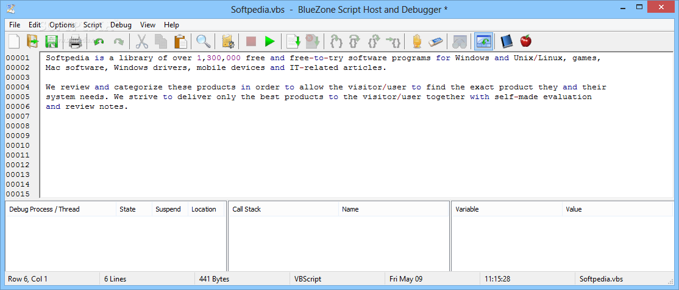Click the first braces step debug icon
The height and width of the screenshot is (290, 679).
336,41
